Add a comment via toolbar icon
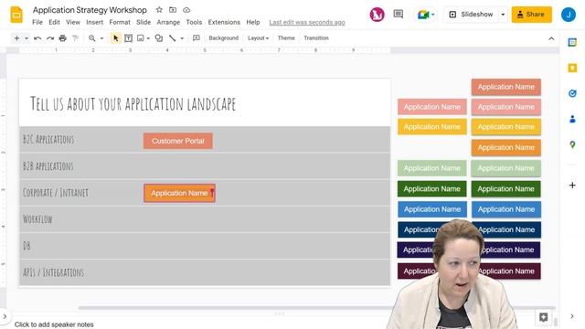Viewport: 585px width, 329px height. tap(197, 38)
